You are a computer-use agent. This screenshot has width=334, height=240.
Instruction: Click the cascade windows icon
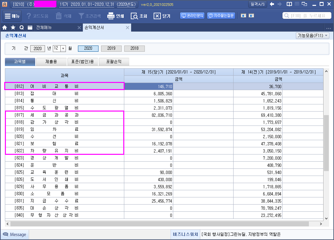[304, 4]
